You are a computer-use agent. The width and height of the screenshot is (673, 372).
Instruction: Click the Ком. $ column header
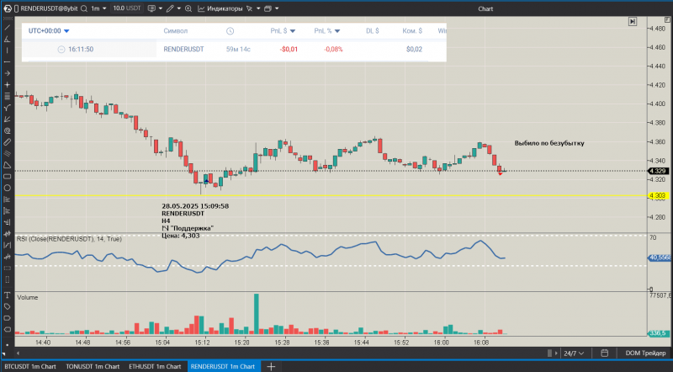[412, 31]
